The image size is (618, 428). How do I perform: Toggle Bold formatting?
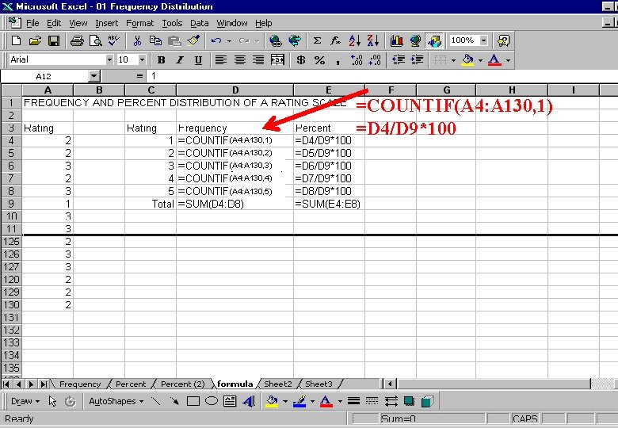pos(161,60)
